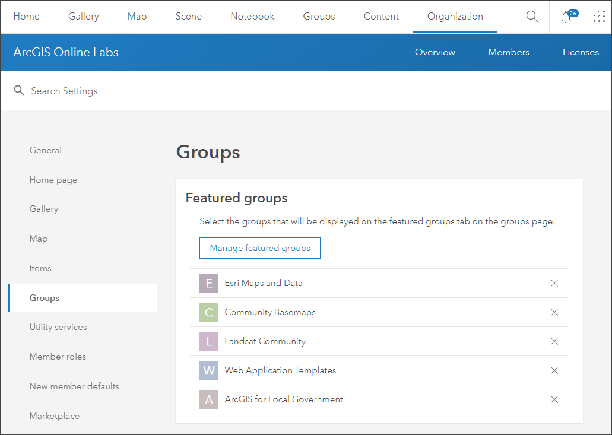The width and height of the screenshot is (612, 435).
Task: Remove Web Application Templates group
Action: (554, 370)
